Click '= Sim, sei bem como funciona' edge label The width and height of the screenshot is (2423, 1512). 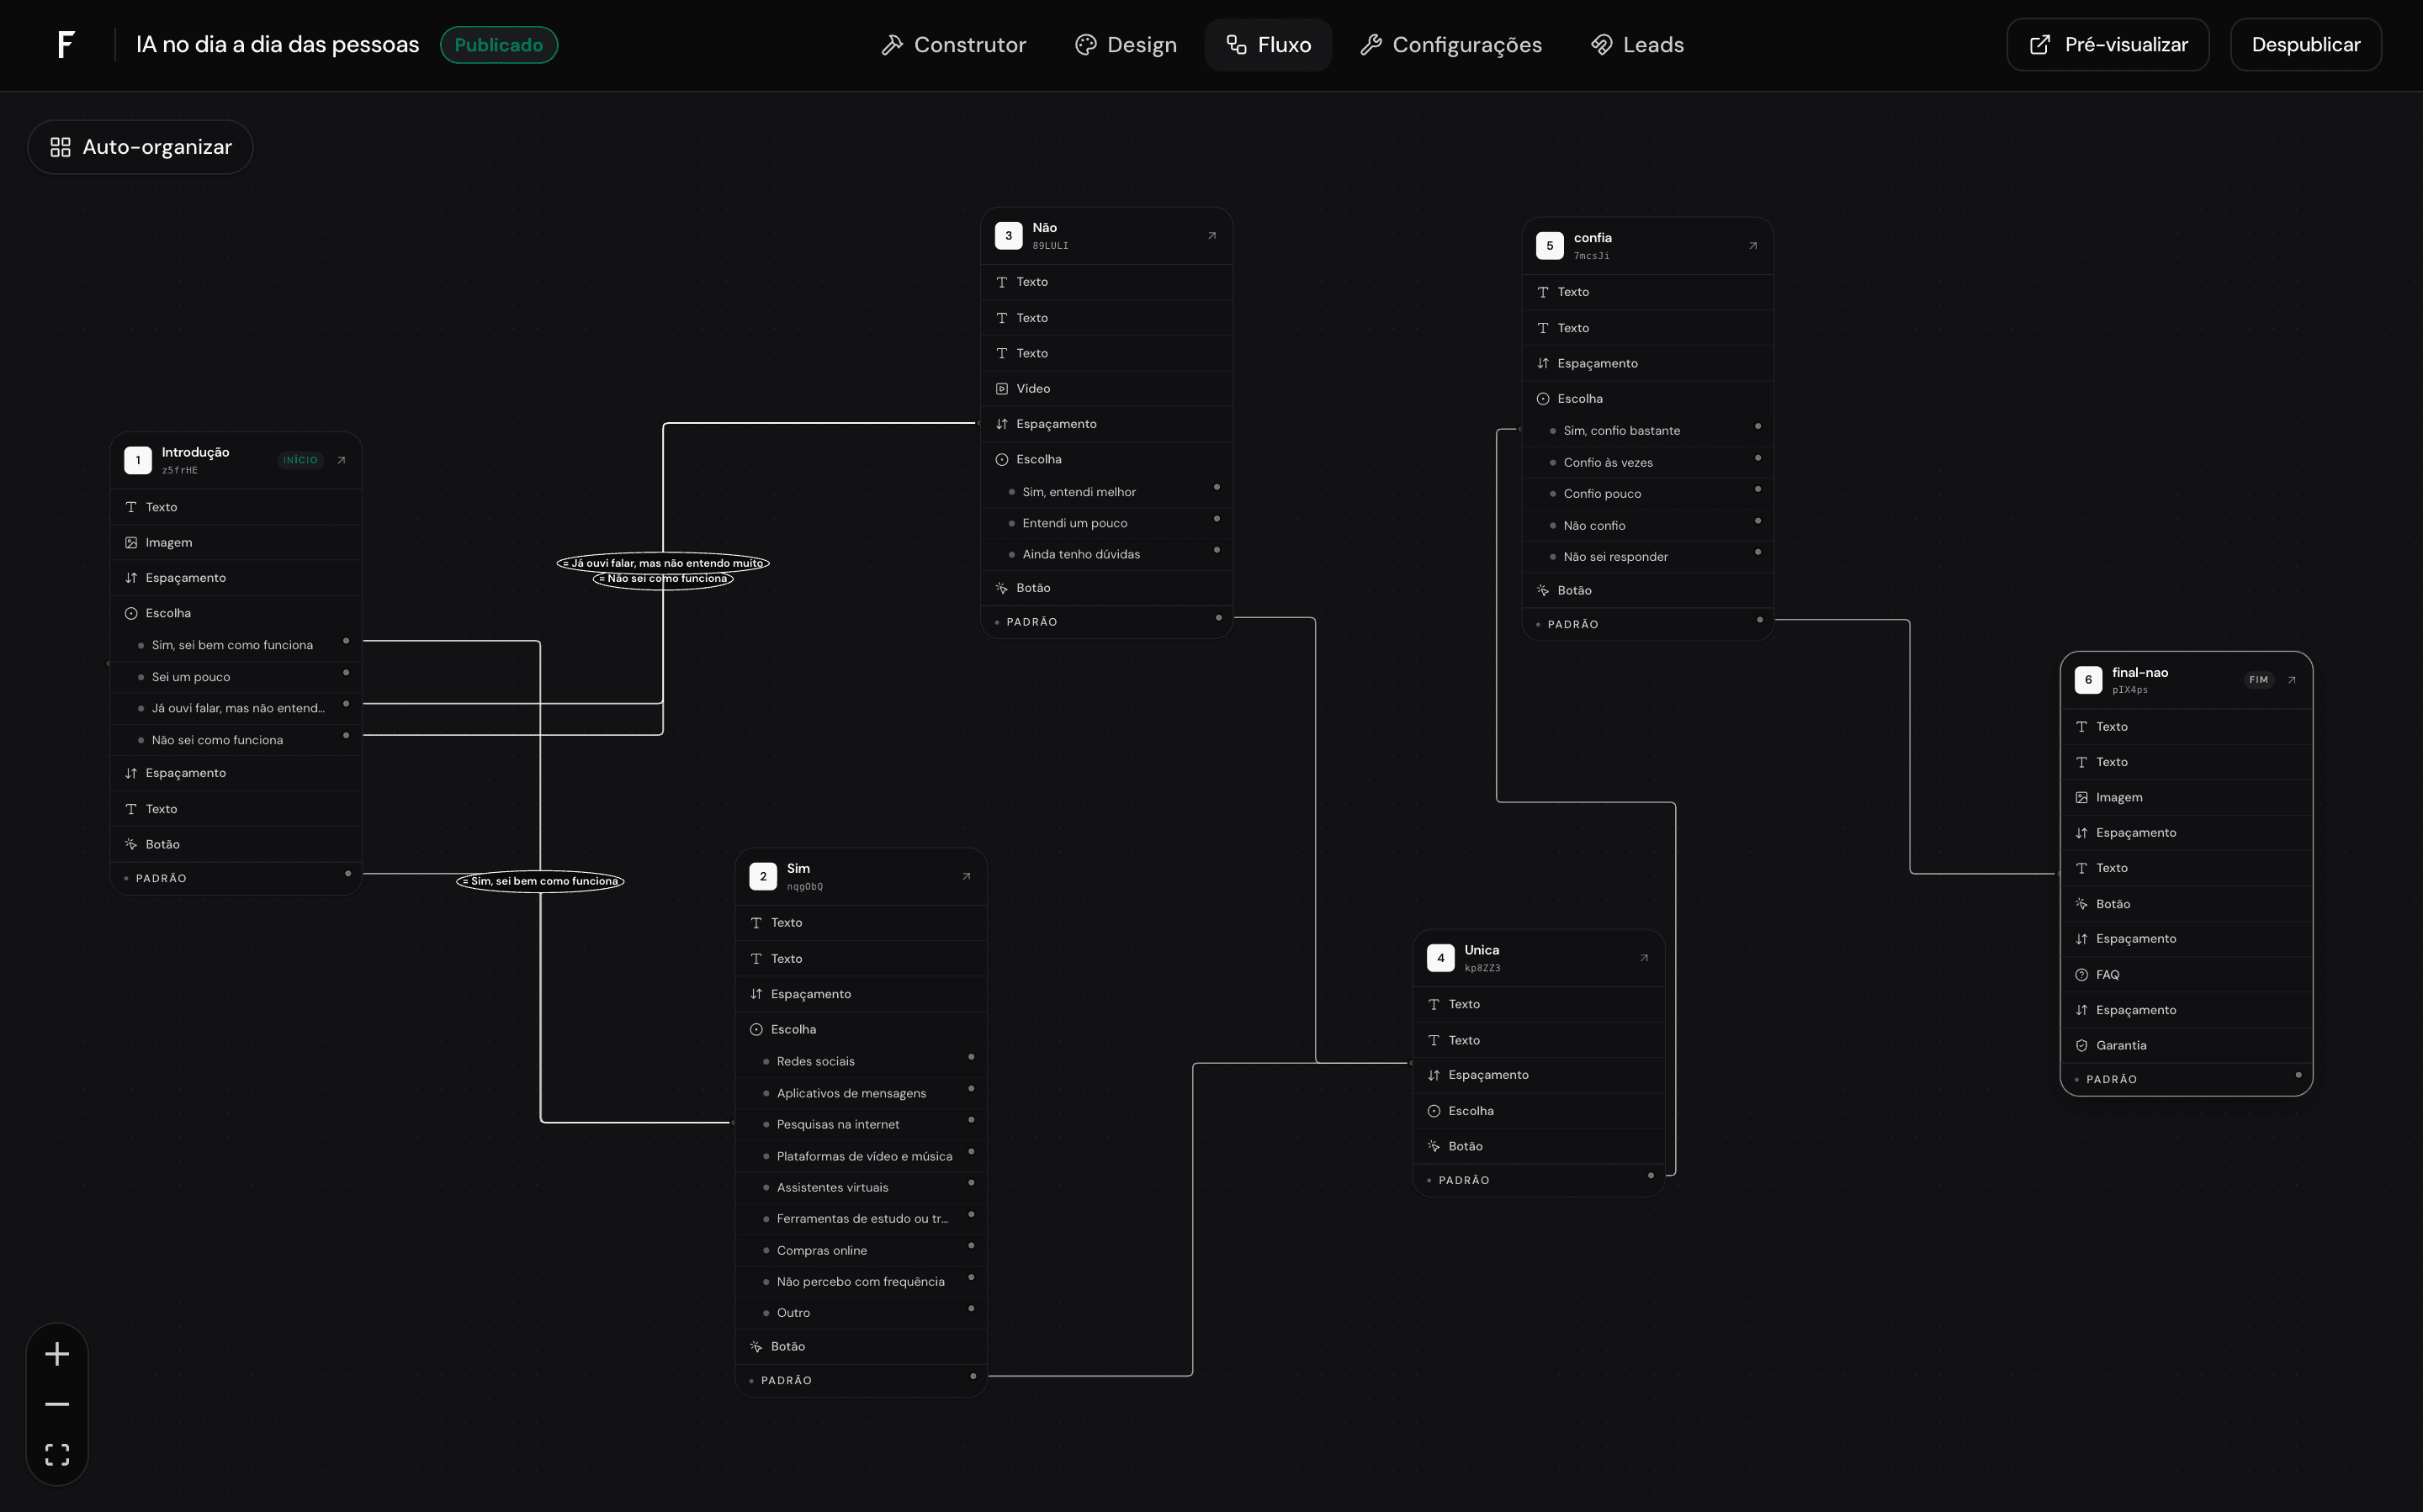pos(540,881)
